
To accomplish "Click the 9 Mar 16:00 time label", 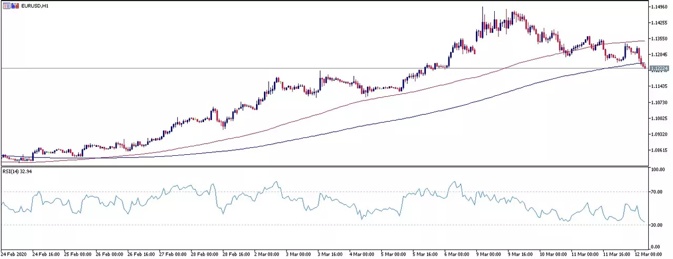I will (522, 254).
